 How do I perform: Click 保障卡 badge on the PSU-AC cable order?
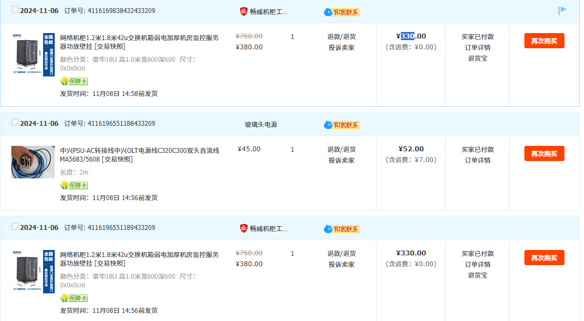pyautogui.click(x=74, y=185)
